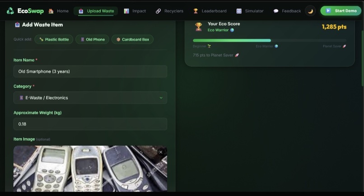364x196 pixels.
Task: Select the Upload Waste tab
Action: 96,11
